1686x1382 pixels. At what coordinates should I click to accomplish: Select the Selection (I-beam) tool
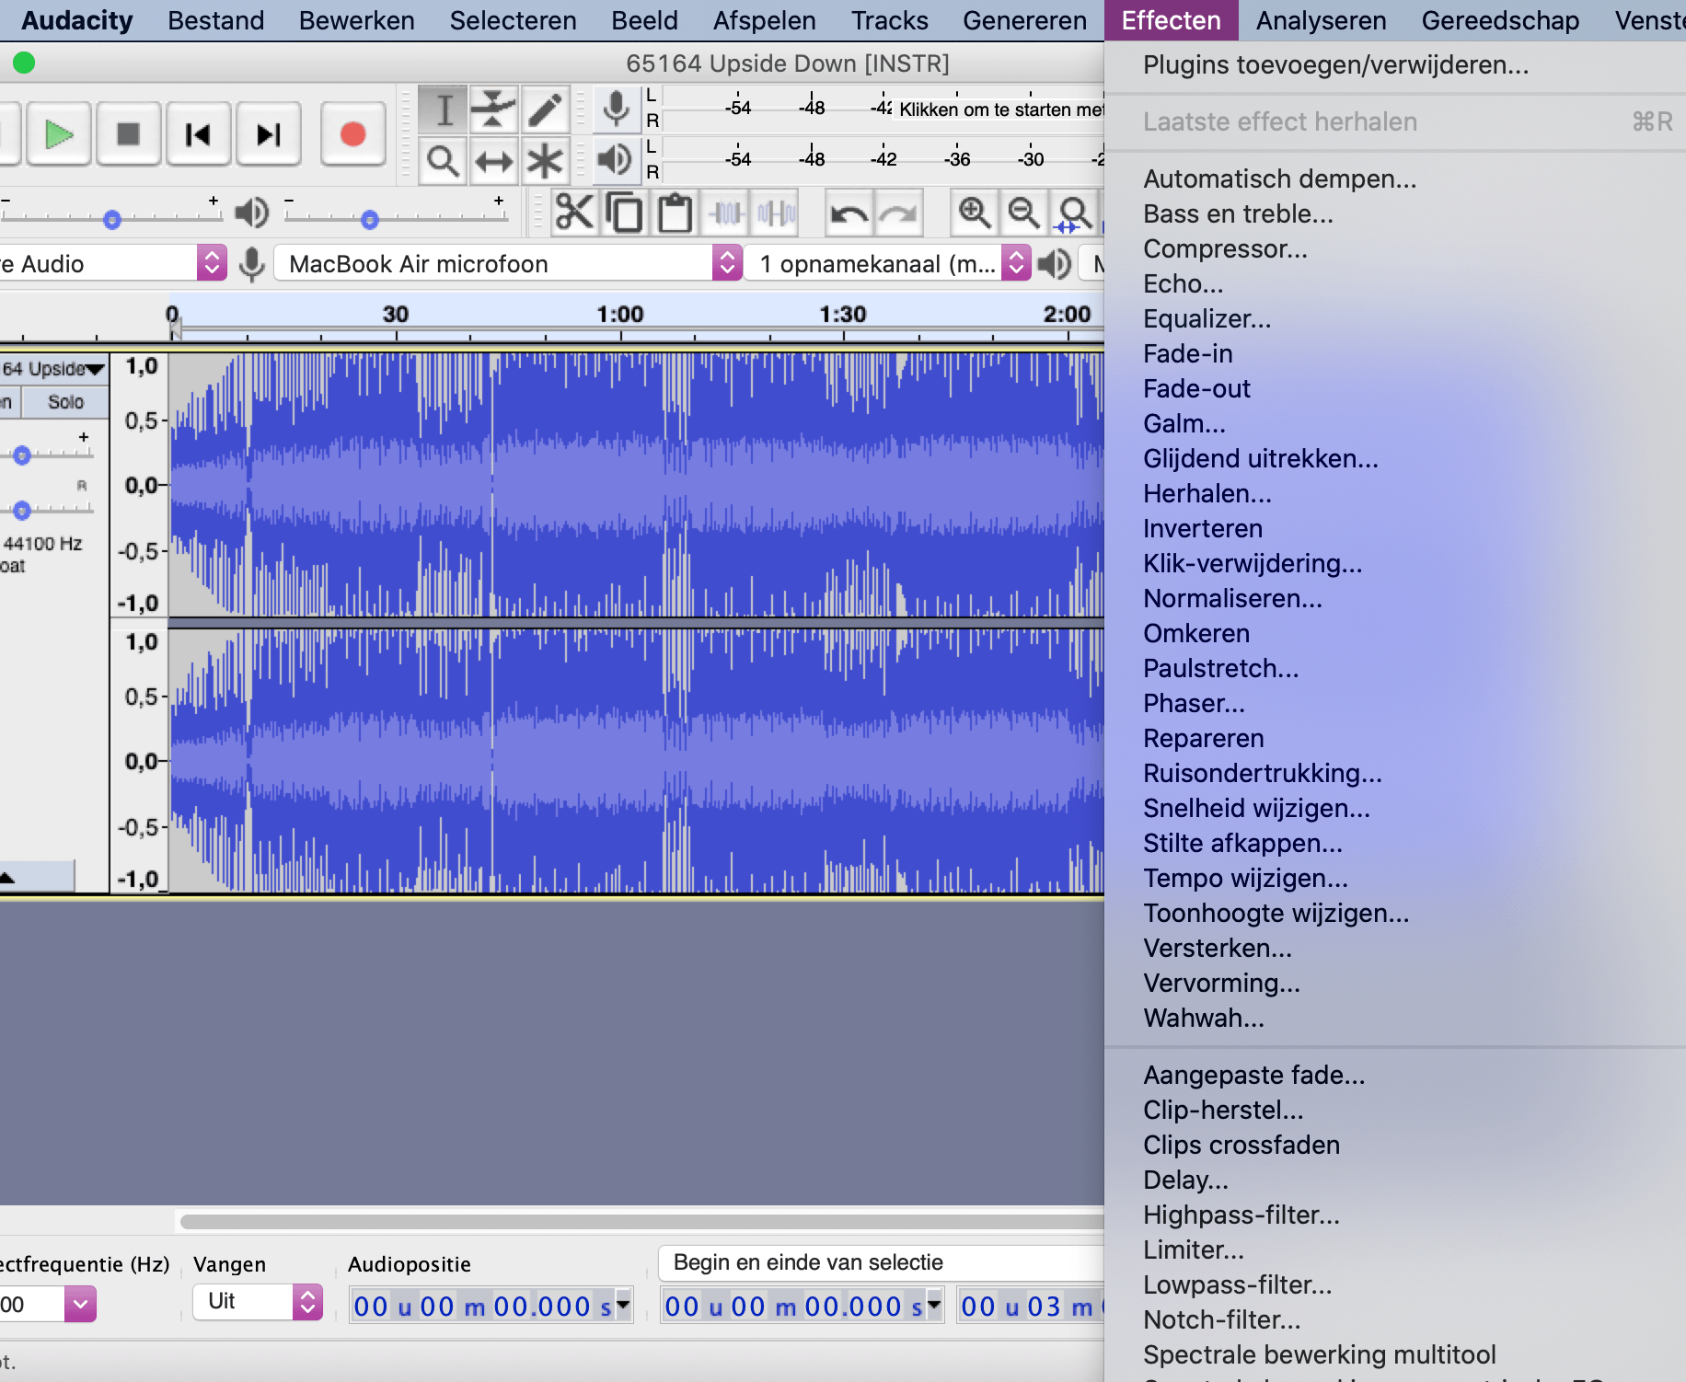[x=444, y=109]
